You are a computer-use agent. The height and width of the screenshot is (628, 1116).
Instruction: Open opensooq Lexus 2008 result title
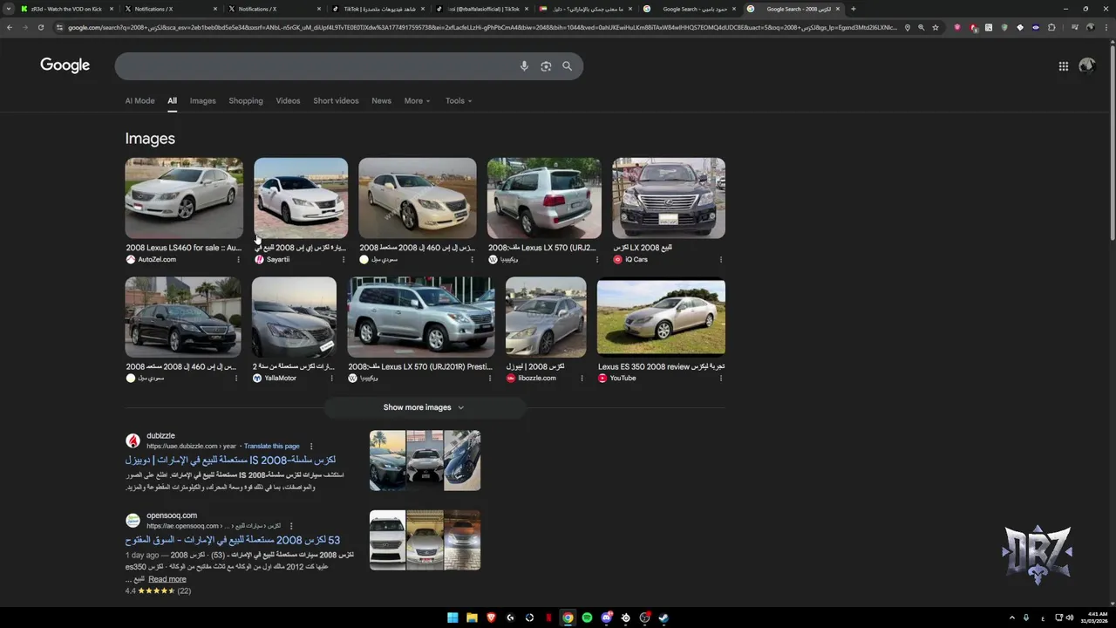(x=233, y=541)
